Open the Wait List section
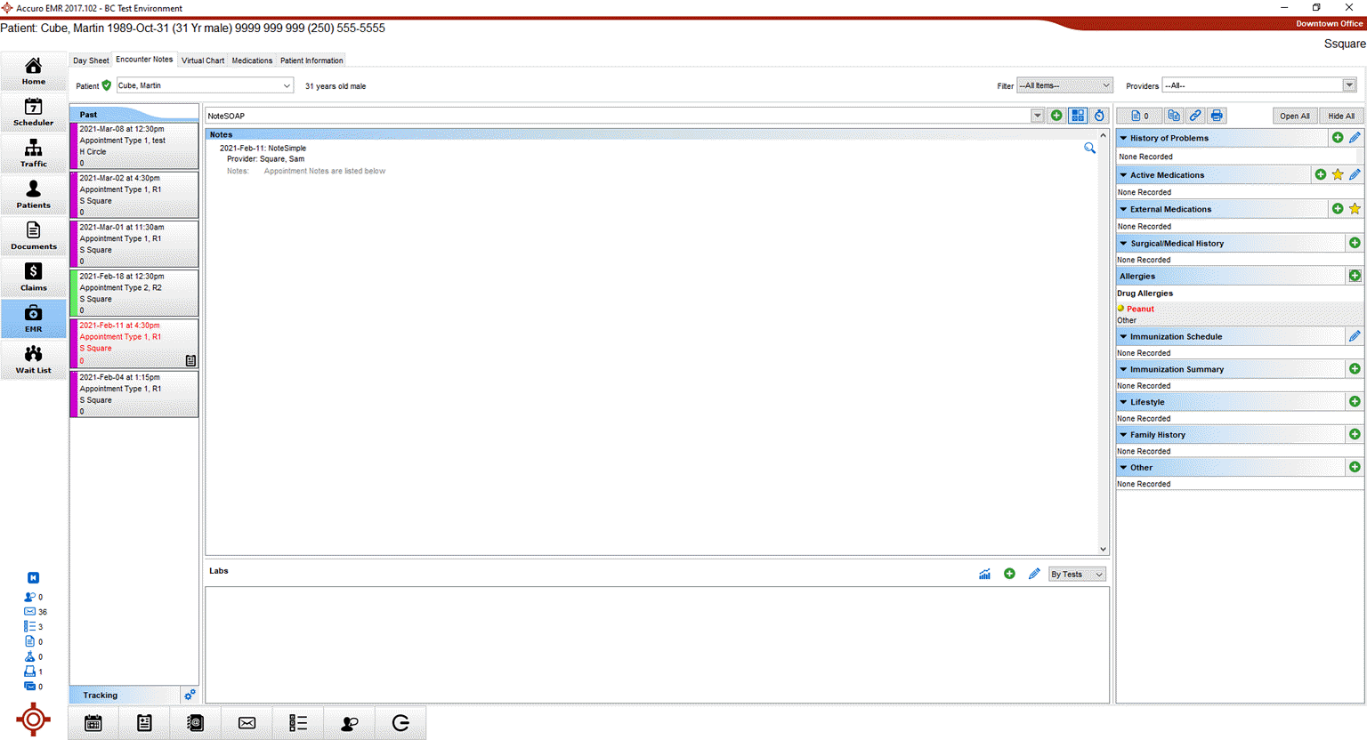The height and width of the screenshot is (740, 1367). [x=33, y=359]
